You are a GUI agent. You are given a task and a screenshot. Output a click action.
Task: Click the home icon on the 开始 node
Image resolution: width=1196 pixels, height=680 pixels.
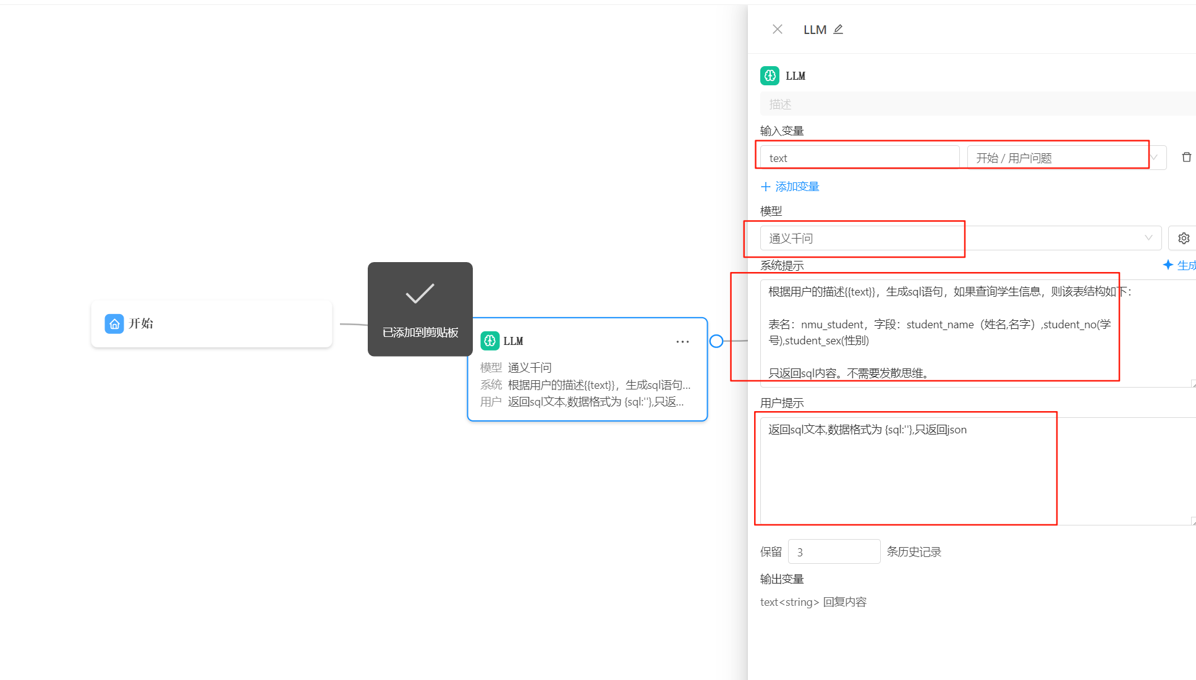[x=114, y=323]
